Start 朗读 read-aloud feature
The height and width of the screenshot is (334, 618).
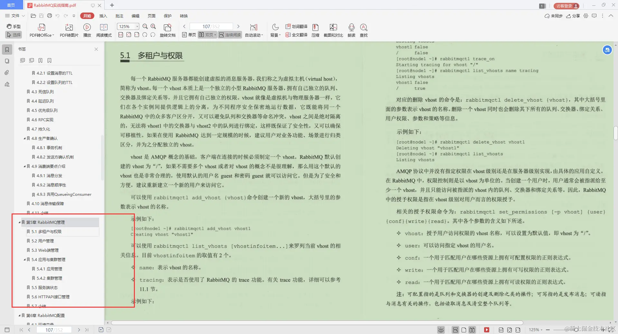[x=351, y=30]
